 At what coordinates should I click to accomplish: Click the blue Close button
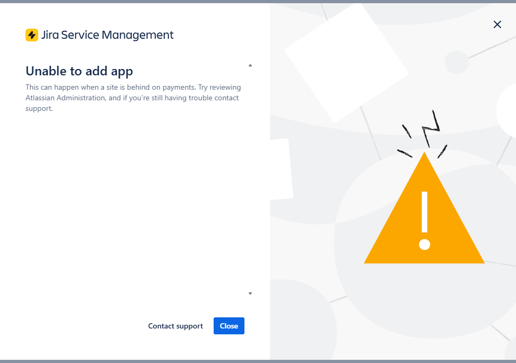pos(229,326)
